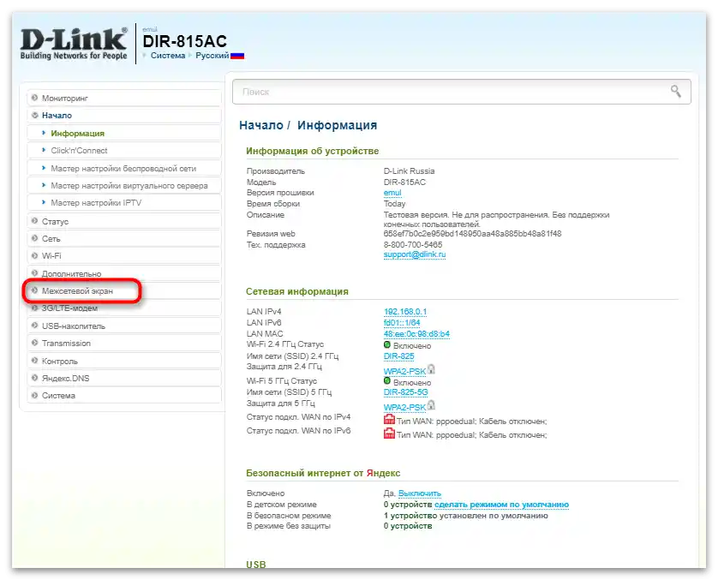This screenshot has width=718, height=580.
Task: Click the WPA2-PSK link for 5 ГГц
Action: point(404,408)
